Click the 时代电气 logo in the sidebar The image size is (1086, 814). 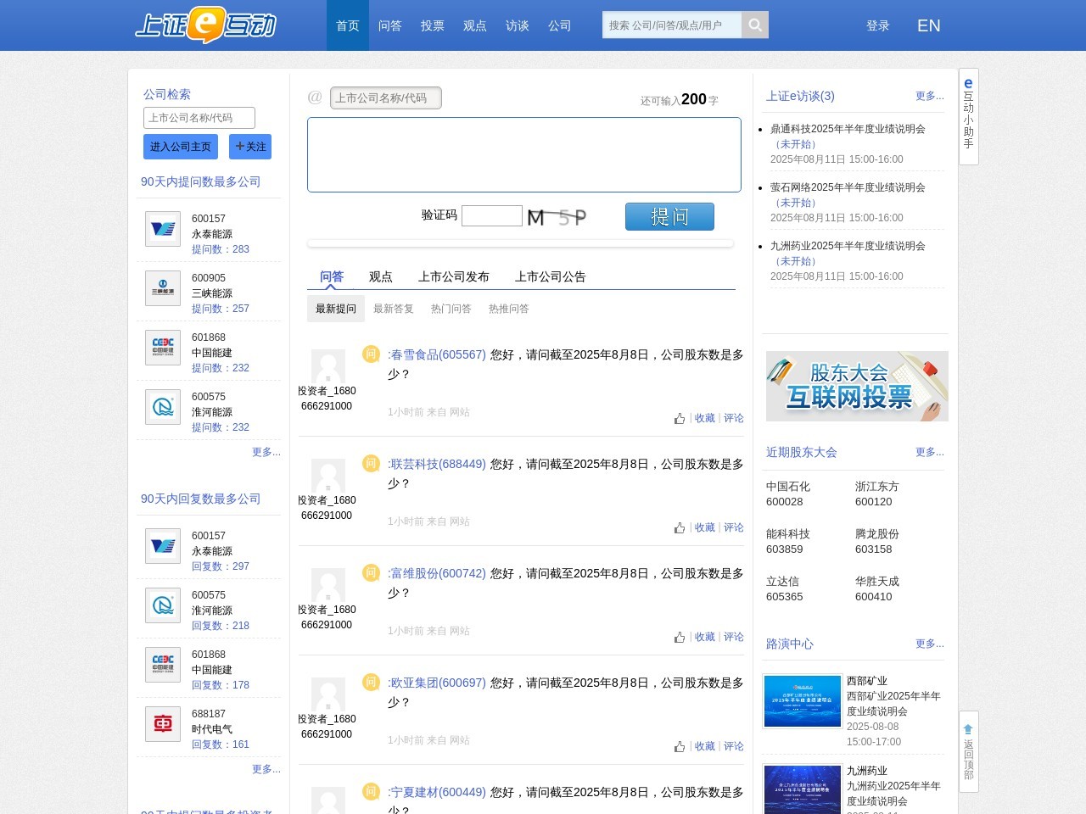click(x=162, y=724)
